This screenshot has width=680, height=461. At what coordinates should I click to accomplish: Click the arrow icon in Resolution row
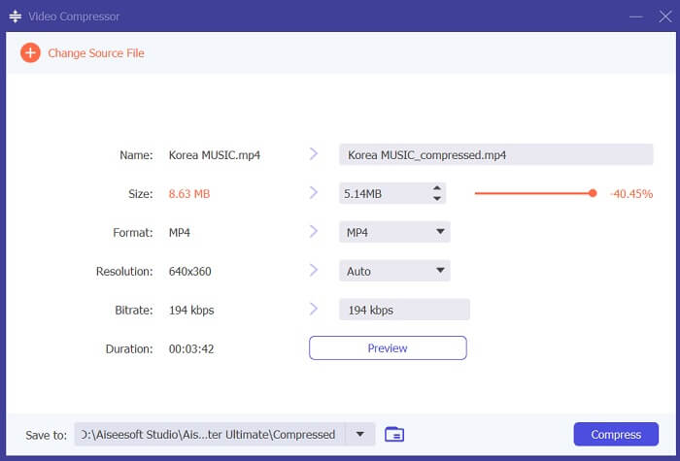313,271
